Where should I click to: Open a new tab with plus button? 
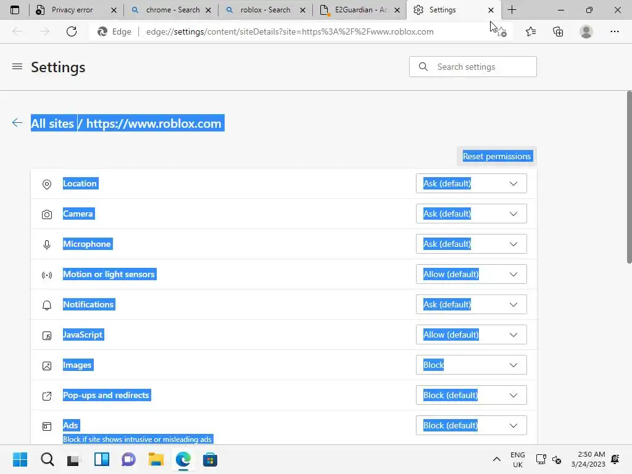tap(512, 10)
